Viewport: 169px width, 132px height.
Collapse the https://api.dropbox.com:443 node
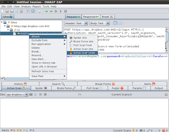(x=5, y=26)
